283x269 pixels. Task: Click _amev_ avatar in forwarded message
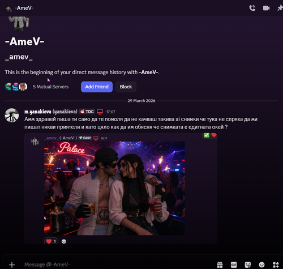tap(35, 141)
